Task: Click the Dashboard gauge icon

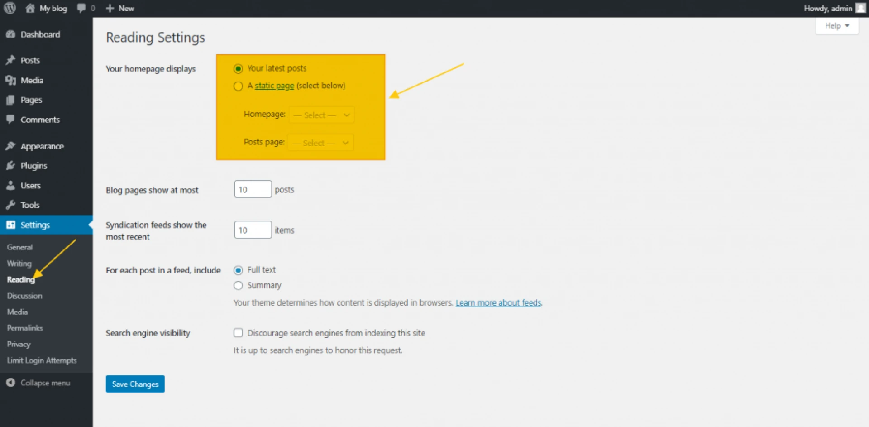Action: click(10, 34)
